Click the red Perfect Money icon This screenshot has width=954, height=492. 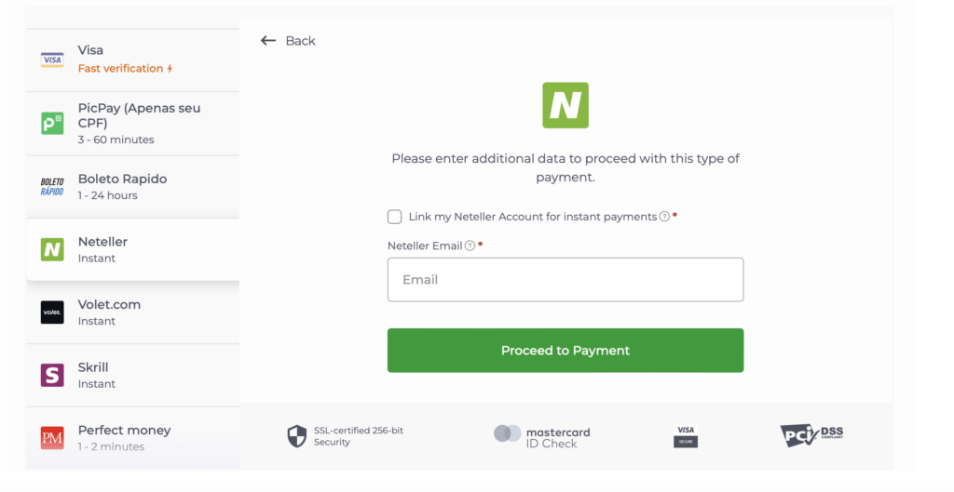(52, 438)
